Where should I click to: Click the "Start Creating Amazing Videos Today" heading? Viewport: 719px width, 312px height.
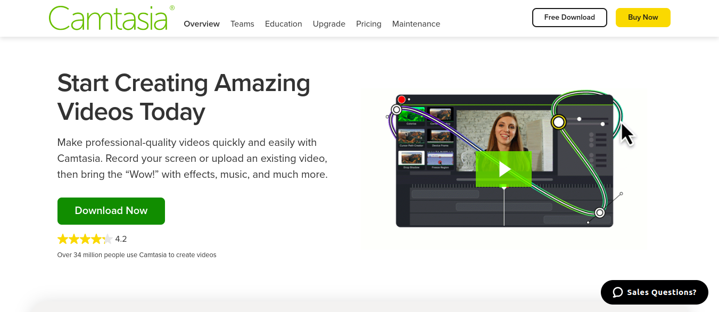point(184,97)
